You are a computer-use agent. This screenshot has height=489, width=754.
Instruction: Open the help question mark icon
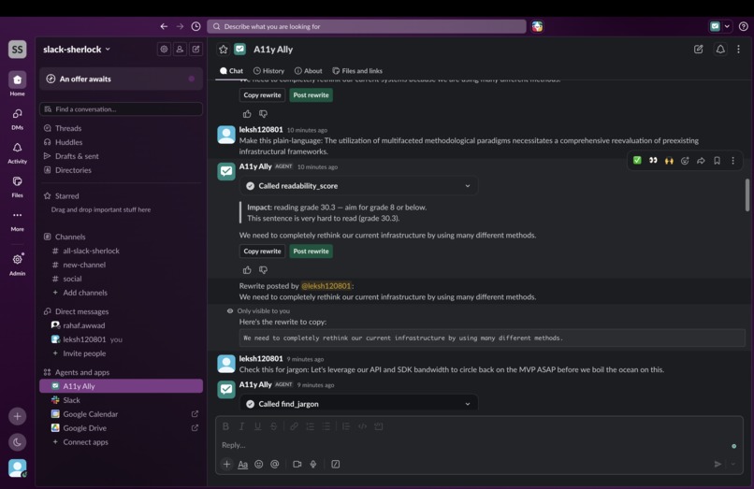pos(744,26)
